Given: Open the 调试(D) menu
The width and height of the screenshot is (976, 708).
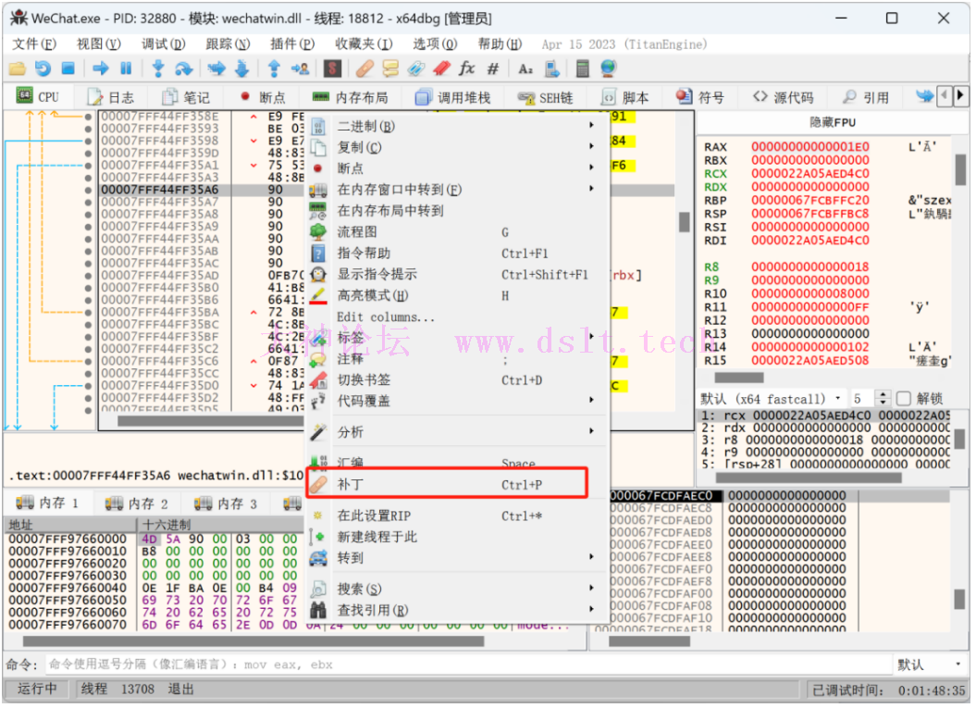Looking at the screenshot, I should [163, 44].
